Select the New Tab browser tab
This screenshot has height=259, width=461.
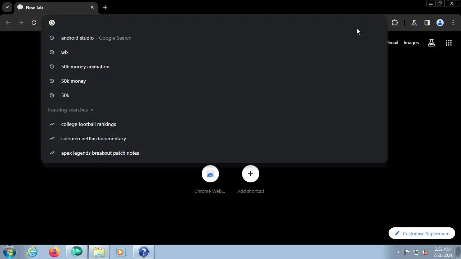[56, 7]
